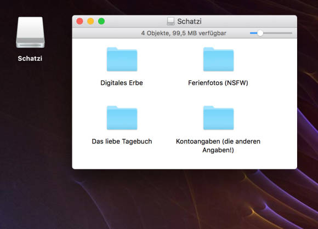318x229 pixels.
Task: Click the blue left part of size slider track
Action: [x=253, y=33]
